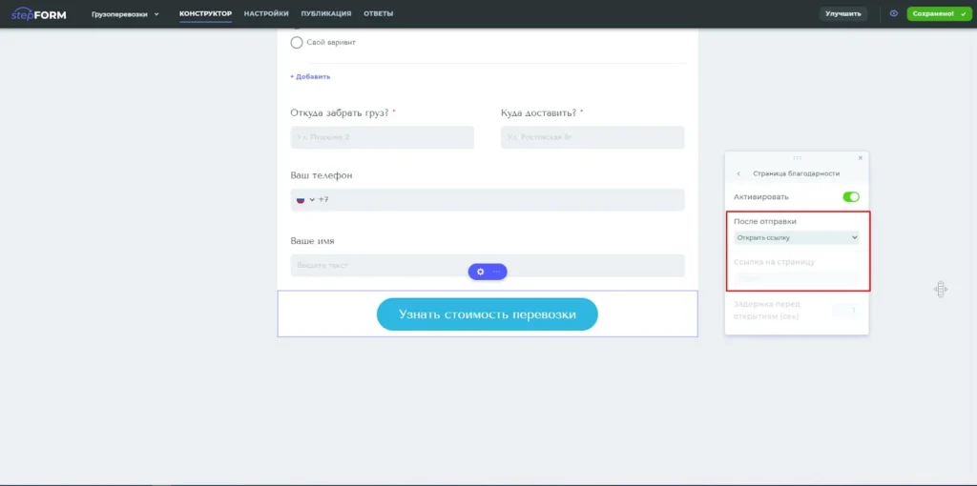Image resolution: width=977 pixels, height=486 pixels.
Task: Click the Улучшить upgrade button
Action: tap(843, 13)
